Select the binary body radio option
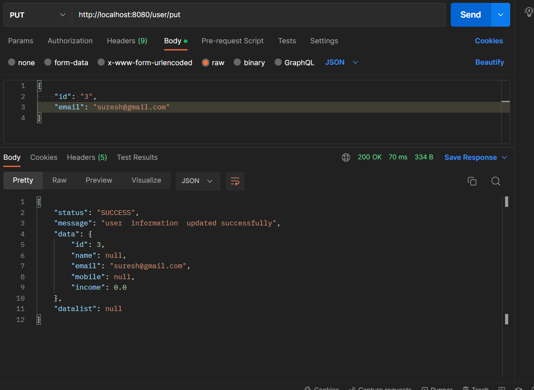Image resolution: width=534 pixels, height=390 pixels. (237, 62)
